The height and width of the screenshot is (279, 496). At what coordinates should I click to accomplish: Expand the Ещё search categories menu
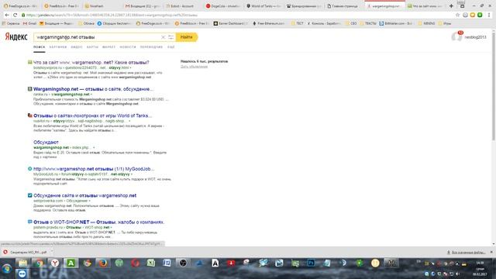pyautogui.click(x=170, y=47)
